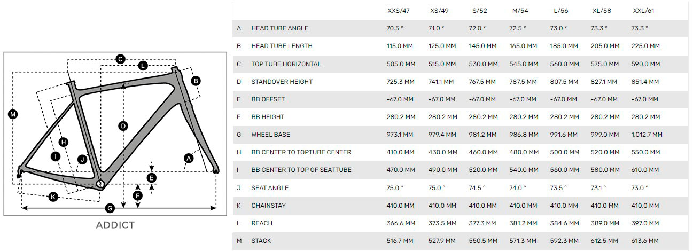This screenshot has width=693, height=251.
Task: Select the STACK row label
Action: click(x=261, y=241)
